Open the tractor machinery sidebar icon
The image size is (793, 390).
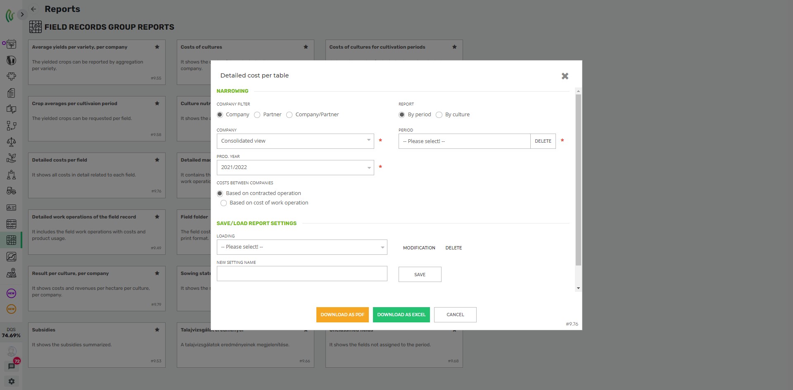(x=11, y=191)
